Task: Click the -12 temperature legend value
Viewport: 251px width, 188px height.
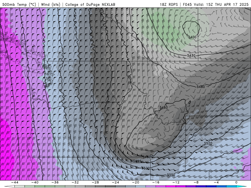Action: coord(176,182)
